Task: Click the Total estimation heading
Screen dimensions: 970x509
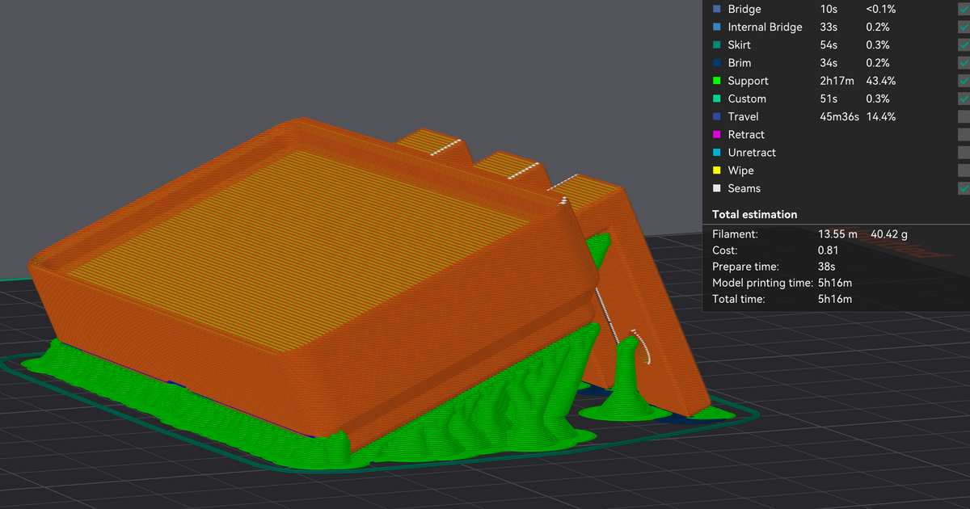Action: tap(754, 214)
